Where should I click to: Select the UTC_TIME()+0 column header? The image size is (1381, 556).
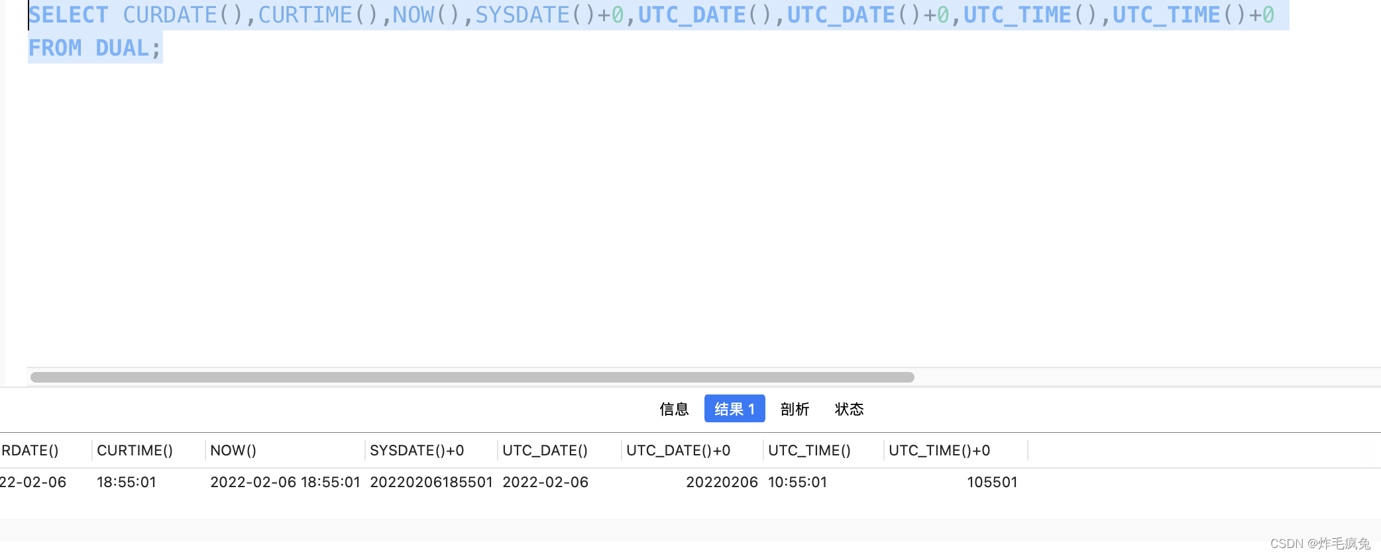(956, 451)
